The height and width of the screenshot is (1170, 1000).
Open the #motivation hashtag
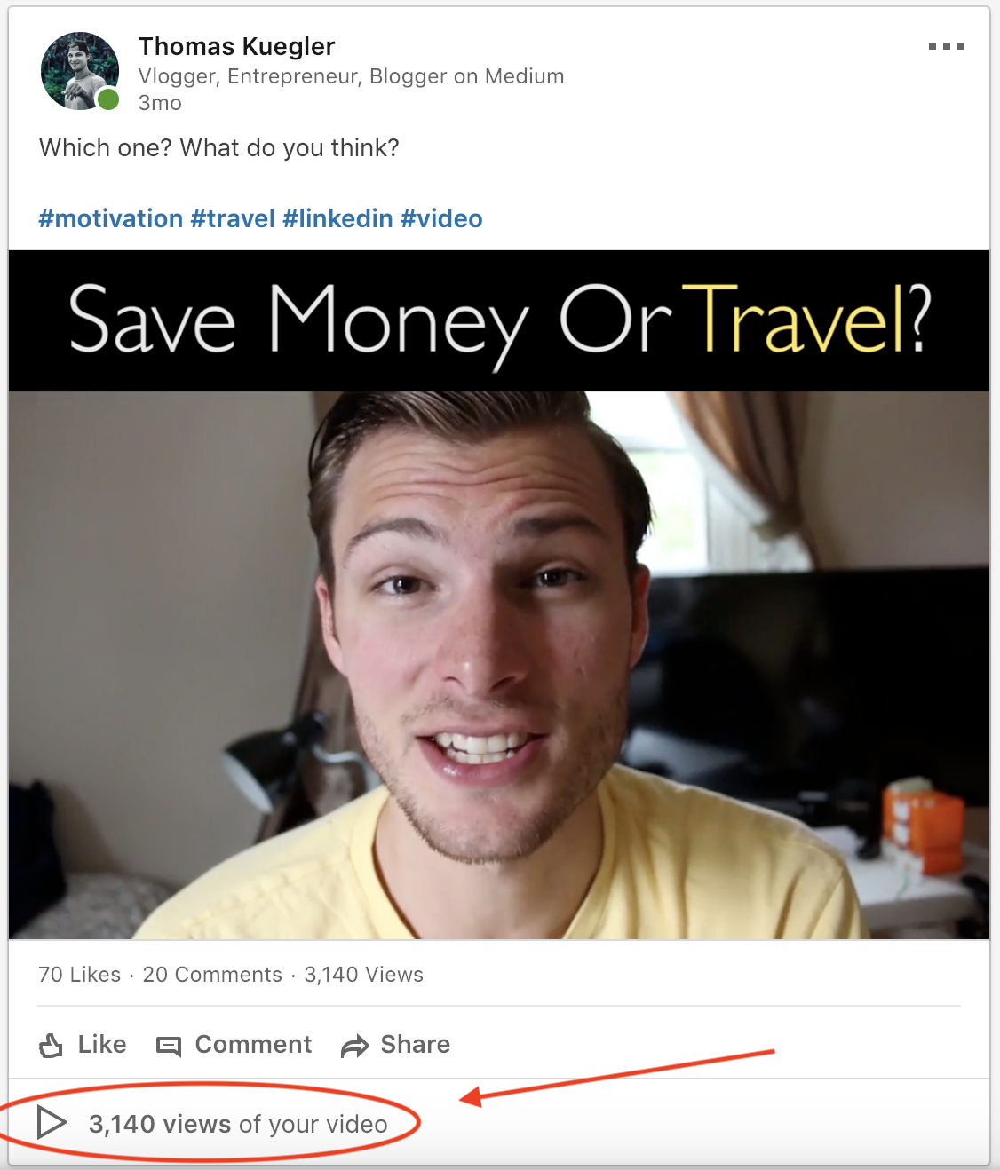click(x=111, y=218)
